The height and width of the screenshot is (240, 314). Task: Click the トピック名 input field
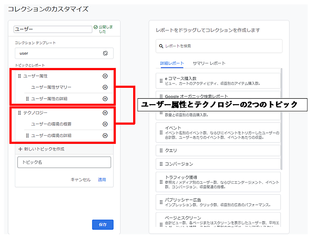(64, 163)
